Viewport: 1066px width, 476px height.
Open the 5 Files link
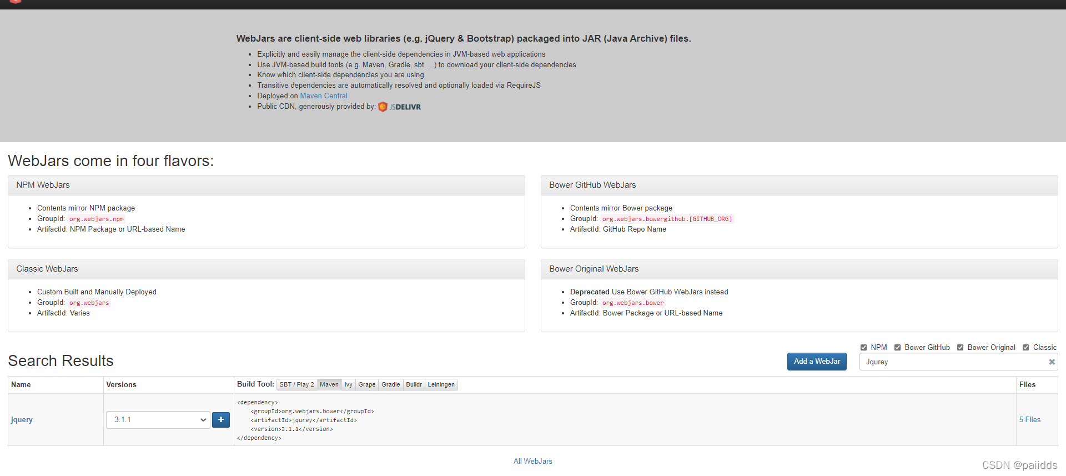coord(1030,420)
